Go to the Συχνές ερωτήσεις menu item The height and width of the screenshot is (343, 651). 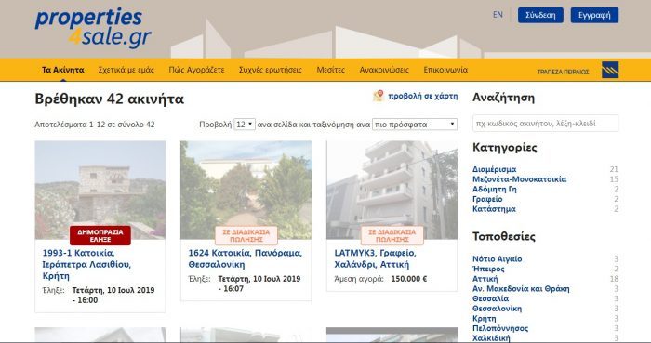tap(271, 70)
